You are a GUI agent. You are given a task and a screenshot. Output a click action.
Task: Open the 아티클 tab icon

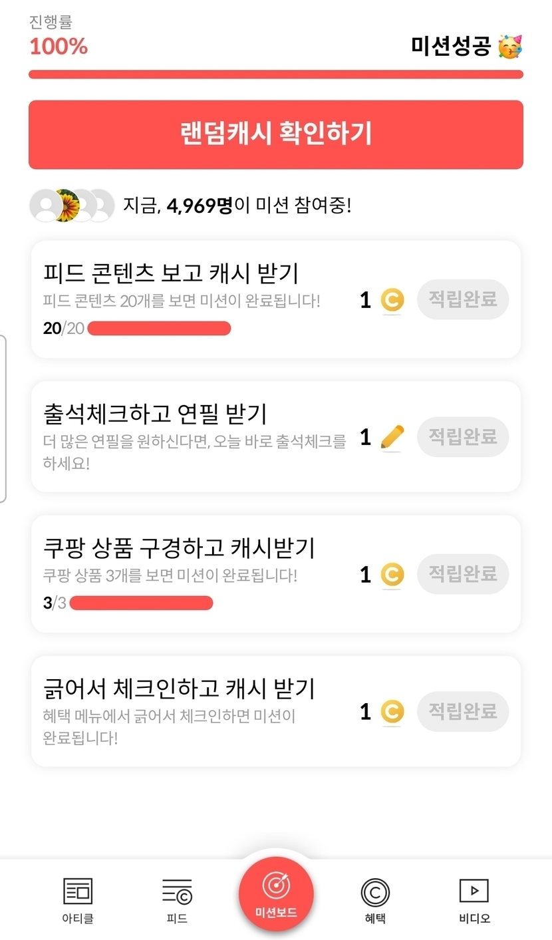[x=78, y=892]
